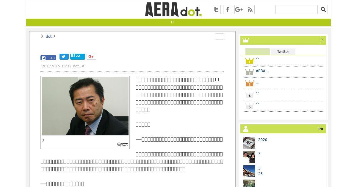
Task: Open rank 3 article link
Action: (257, 82)
